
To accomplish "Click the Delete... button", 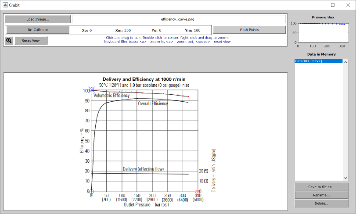I will click(321, 203).
